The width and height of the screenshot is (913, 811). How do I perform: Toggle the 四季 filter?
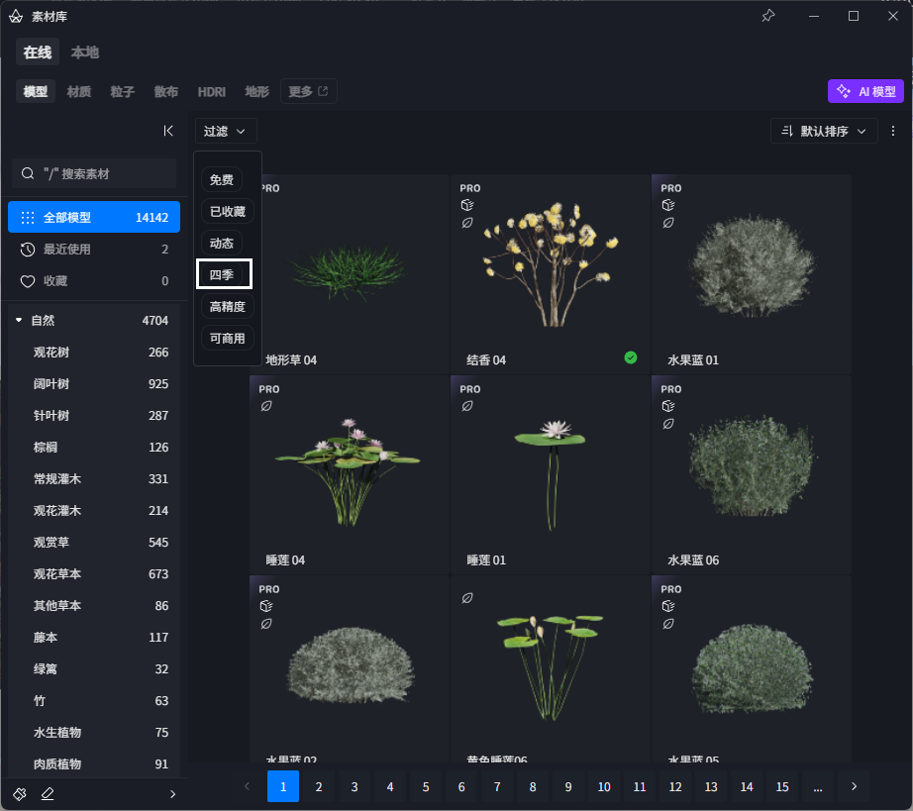(x=224, y=274)
